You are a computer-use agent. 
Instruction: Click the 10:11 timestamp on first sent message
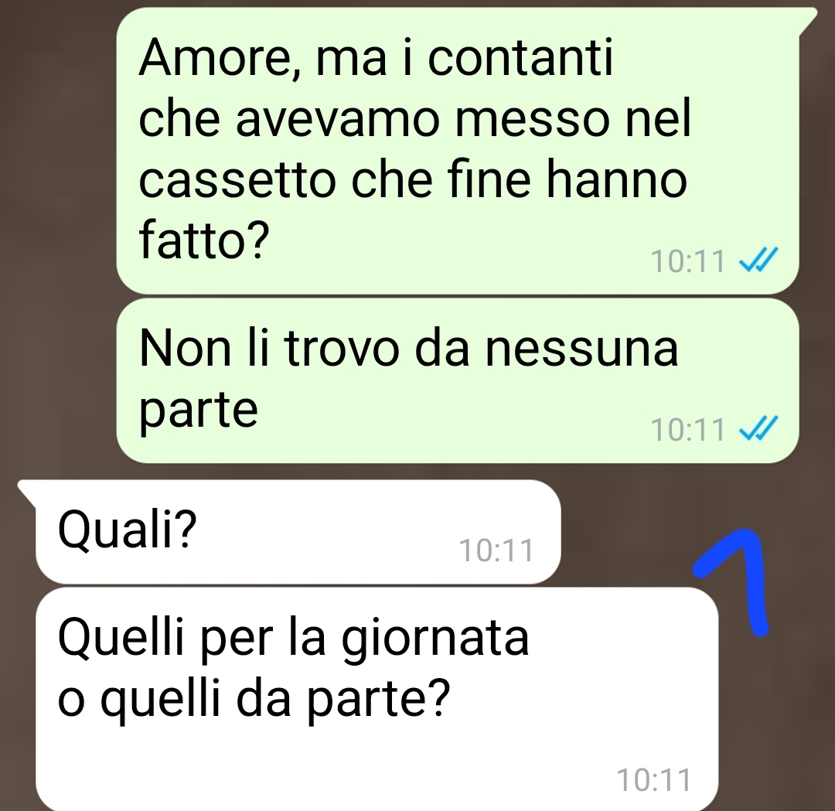687,261
